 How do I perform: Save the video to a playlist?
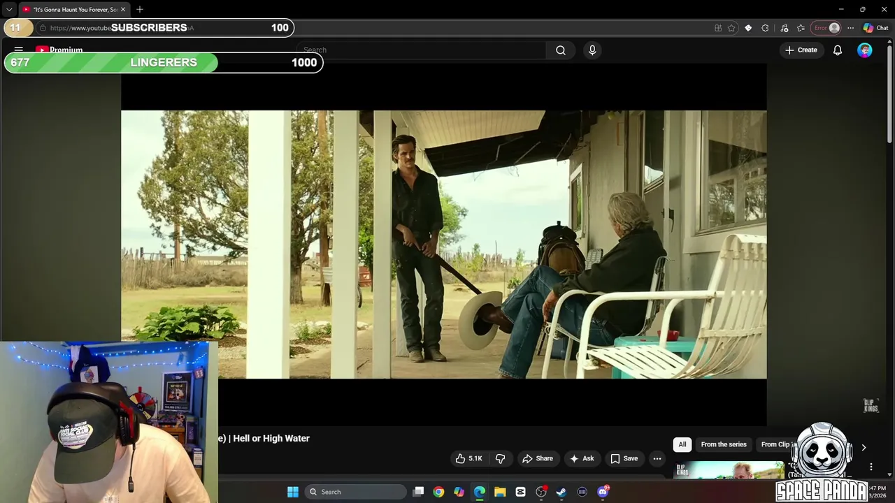624,458
